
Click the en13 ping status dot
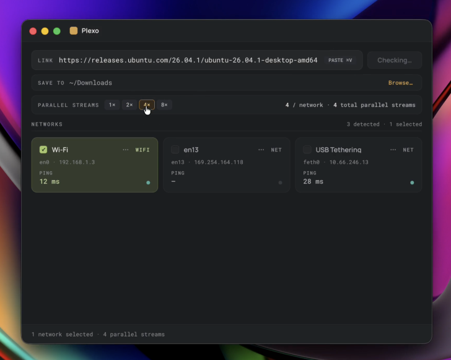(280, 182)
